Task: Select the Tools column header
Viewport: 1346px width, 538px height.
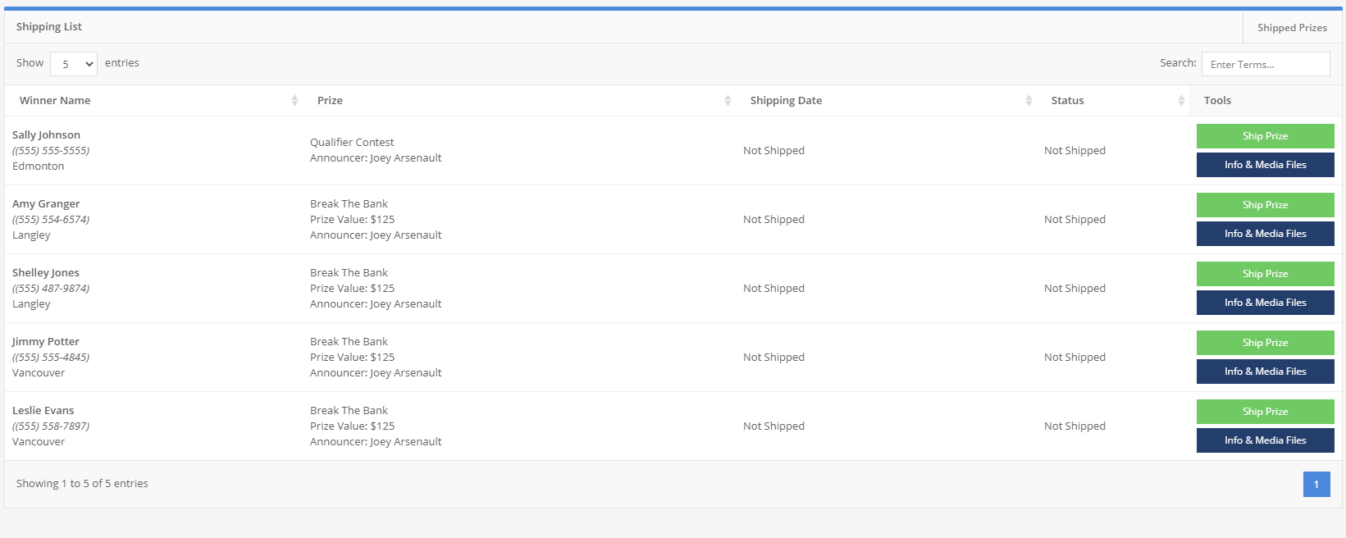Action: click(x=1217, y=101)
